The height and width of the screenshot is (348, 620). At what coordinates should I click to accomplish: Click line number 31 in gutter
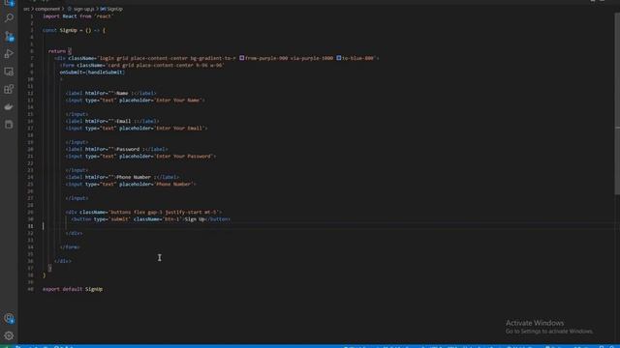pyautogui.click(x=30, y=226)
